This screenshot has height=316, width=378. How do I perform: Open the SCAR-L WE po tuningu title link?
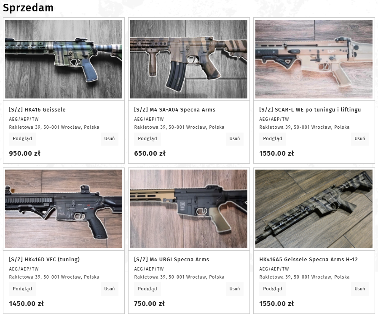pos(310,110)
